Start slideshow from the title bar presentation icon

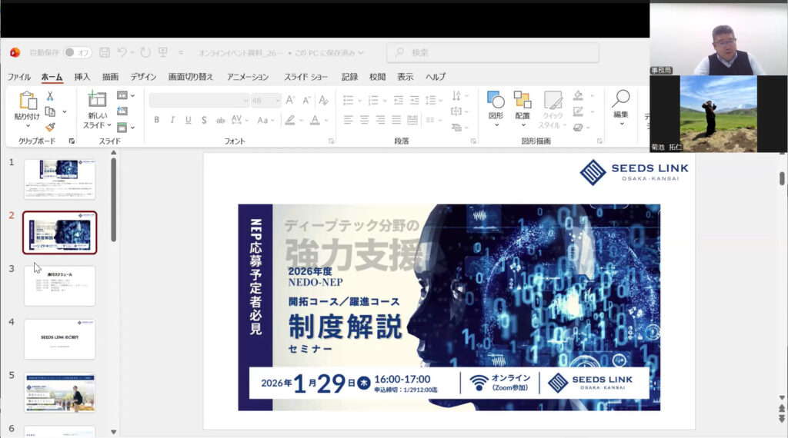pos(162,52)
